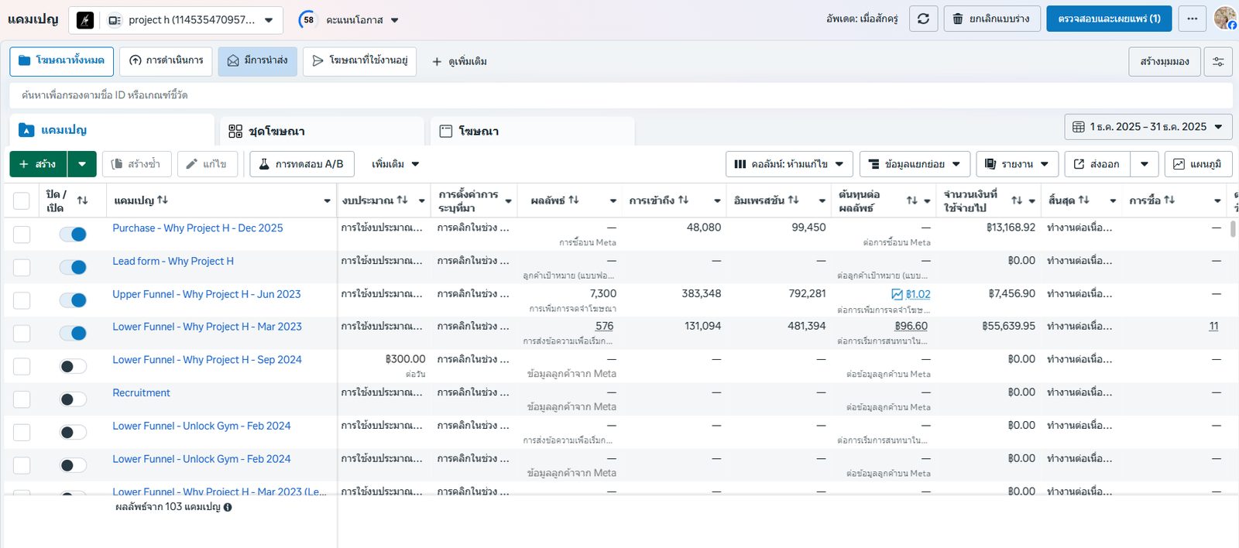
Task: Turn on the Recruitment campaign toggle
Action: point(74,399)
